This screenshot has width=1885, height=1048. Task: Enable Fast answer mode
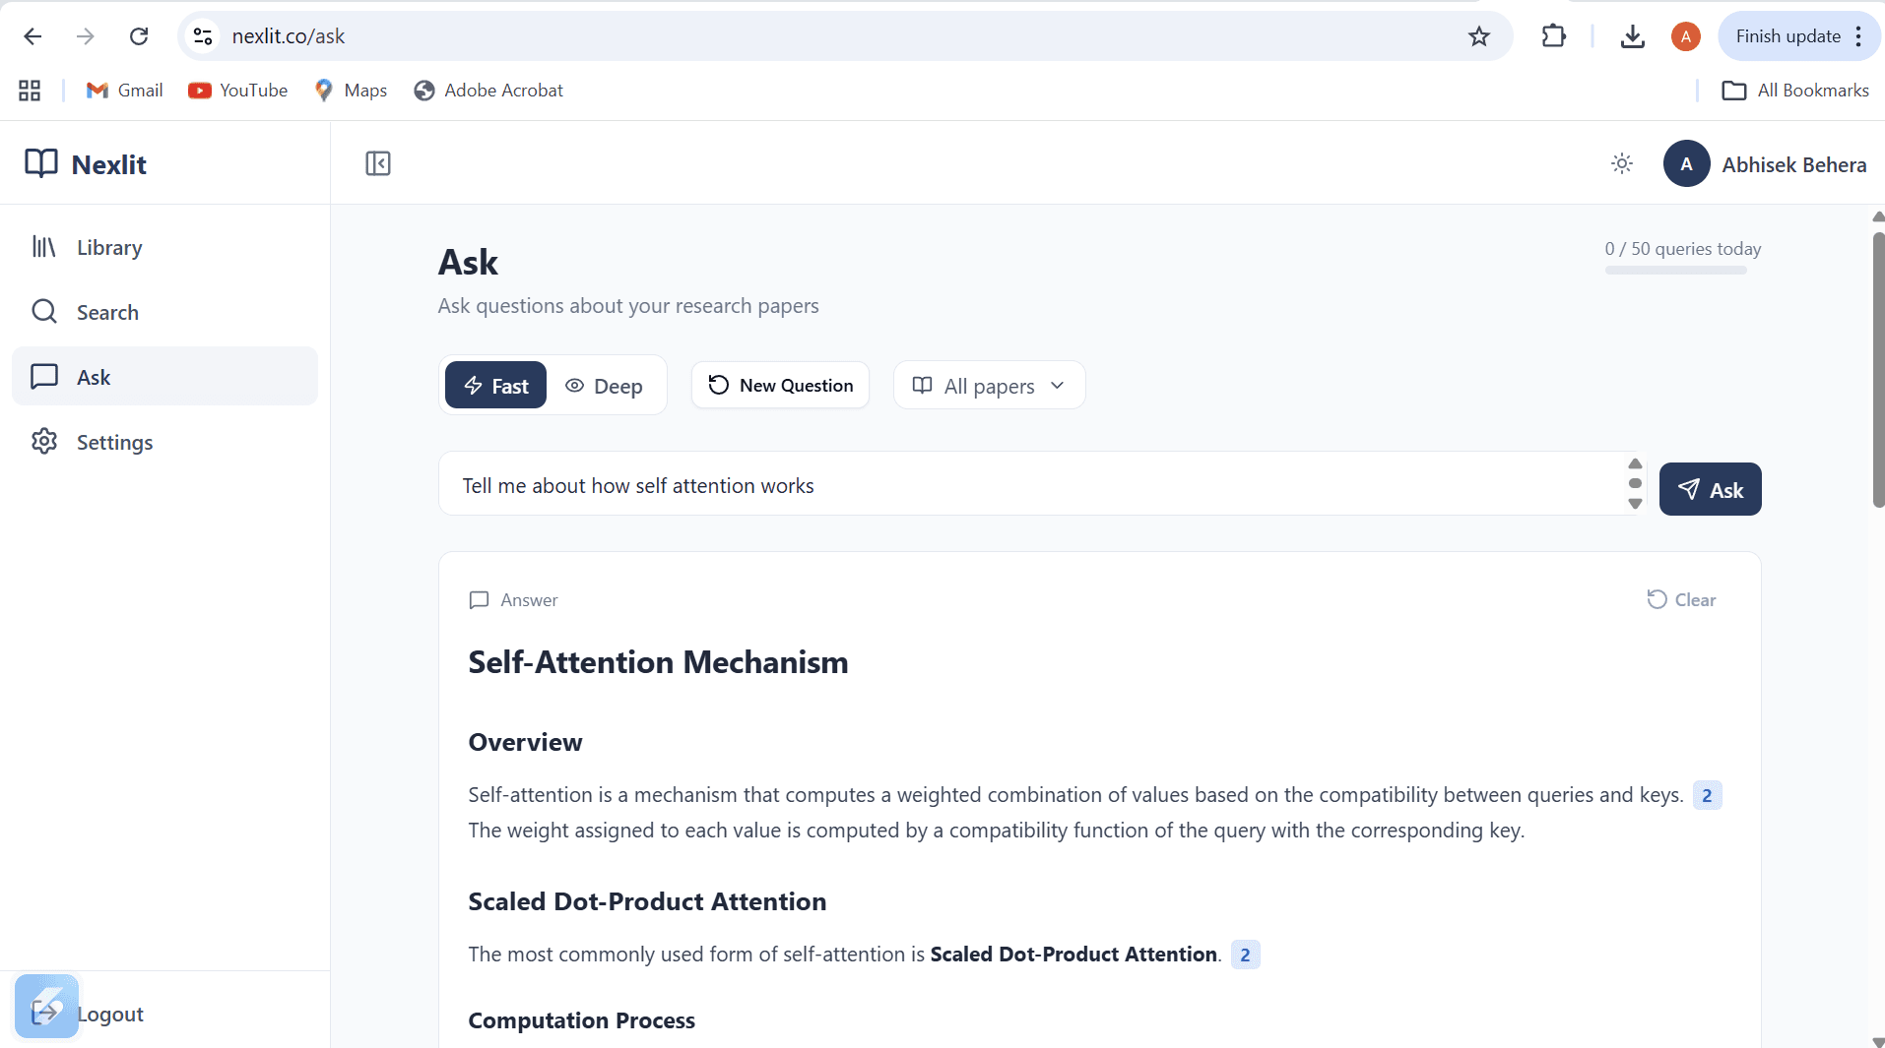pos(495,385)
